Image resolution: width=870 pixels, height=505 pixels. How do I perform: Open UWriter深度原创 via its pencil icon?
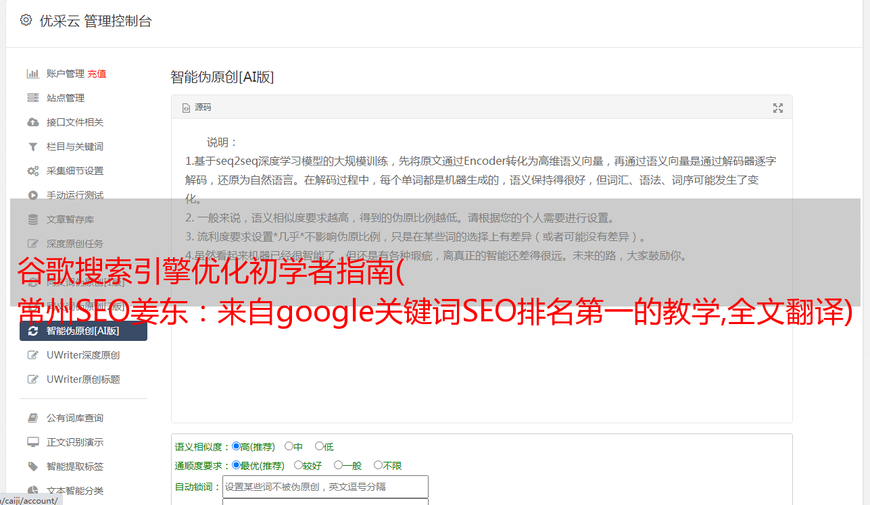(x=32, y=355)
